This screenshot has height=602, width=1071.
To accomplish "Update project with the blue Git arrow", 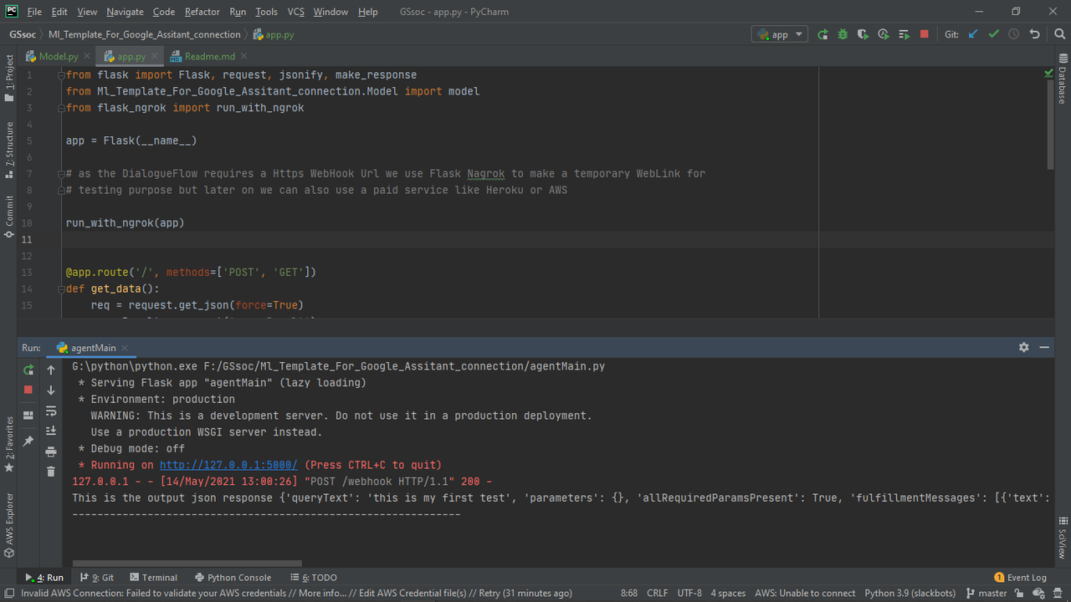I will click(x=972, y=34).
